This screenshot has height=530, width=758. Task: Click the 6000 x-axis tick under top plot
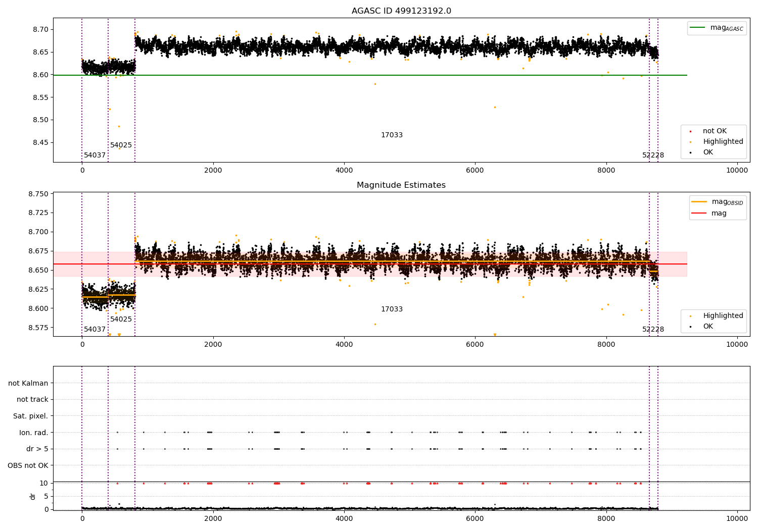tap(475, 171)
